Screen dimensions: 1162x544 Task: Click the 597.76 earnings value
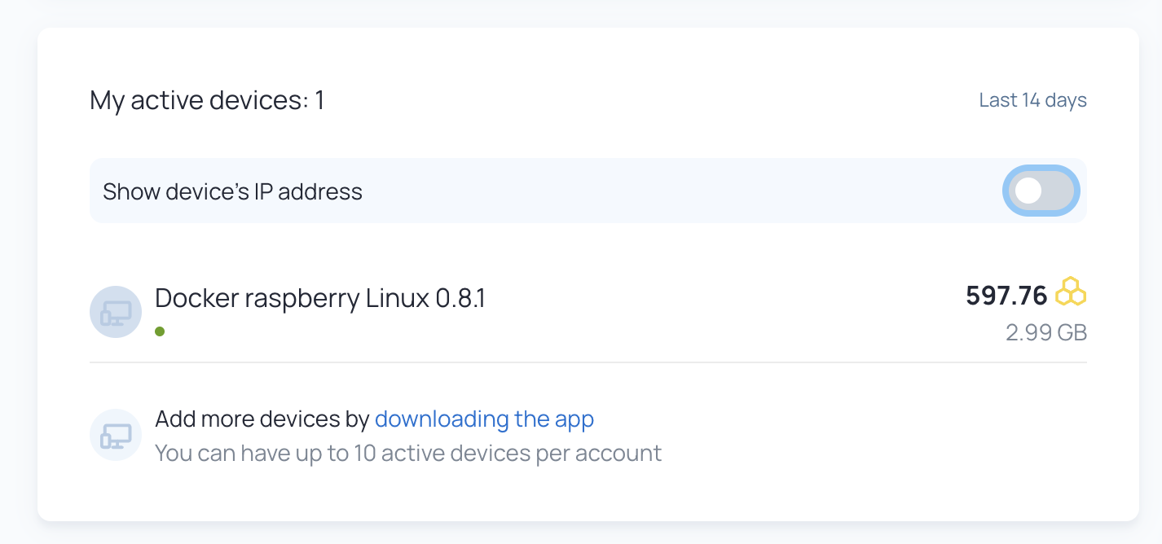pyautogui.click(x=1006, y=296)
